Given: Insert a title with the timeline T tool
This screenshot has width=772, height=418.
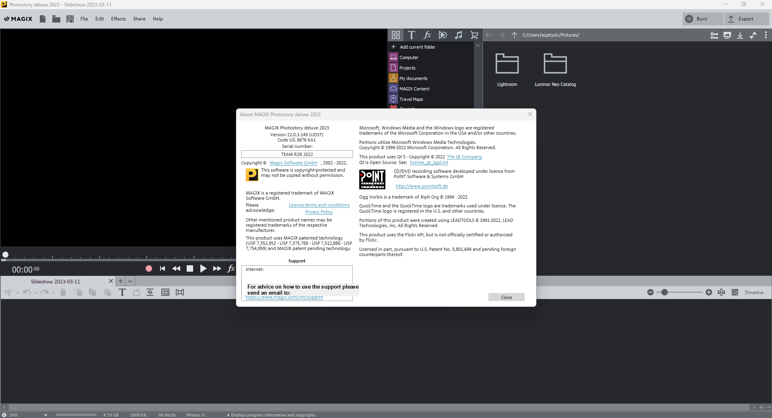Looking at the screenshot, I should (122, 292).
